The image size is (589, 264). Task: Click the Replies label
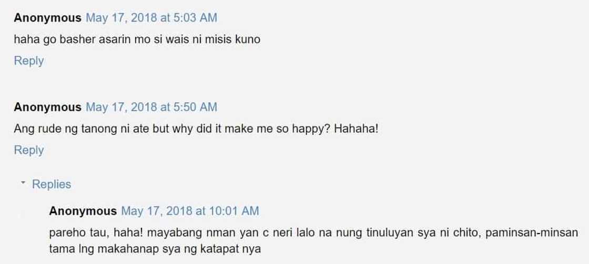click(x=52, y=184)
